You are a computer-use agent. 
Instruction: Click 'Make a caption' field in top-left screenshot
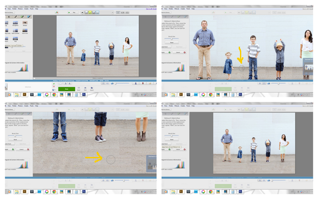click(x=97, y=78)
